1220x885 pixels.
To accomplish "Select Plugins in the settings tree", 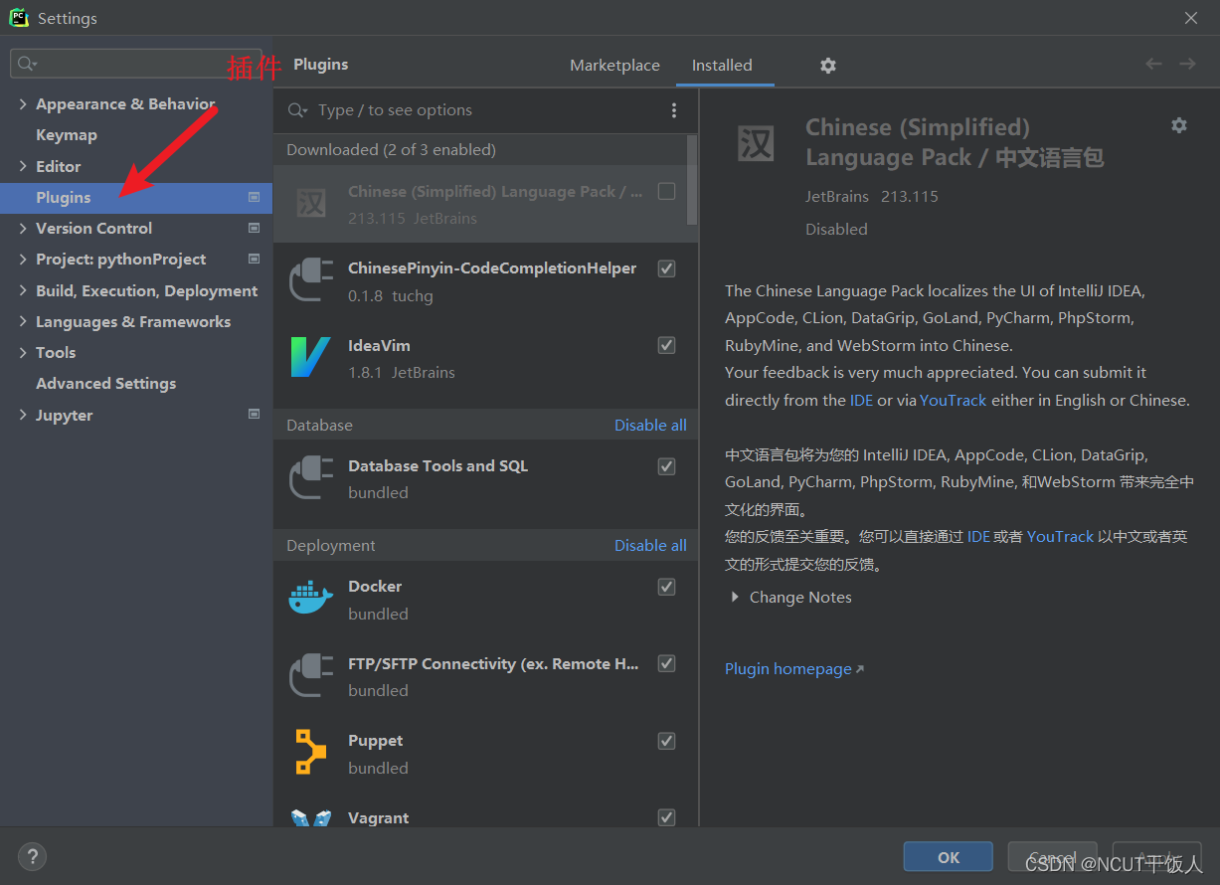I will [x=136, y=197].
